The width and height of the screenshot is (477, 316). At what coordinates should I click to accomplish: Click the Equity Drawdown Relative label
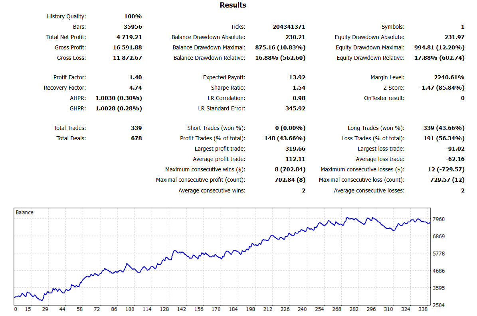[370, 58]
